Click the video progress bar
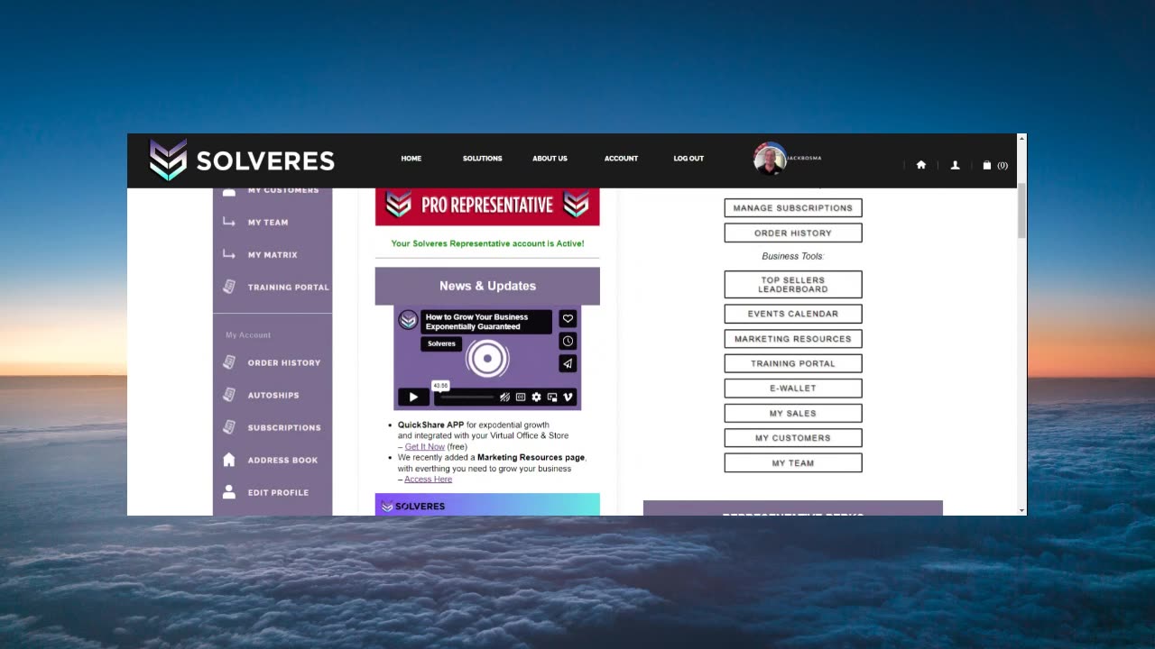This screenshot has width=1155, height=649. [467, 397]
